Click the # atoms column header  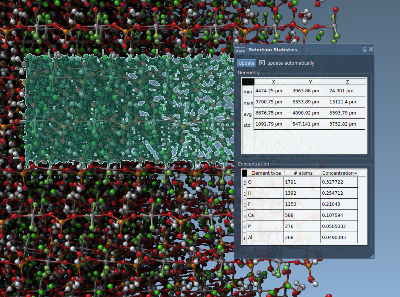point(303,173)
